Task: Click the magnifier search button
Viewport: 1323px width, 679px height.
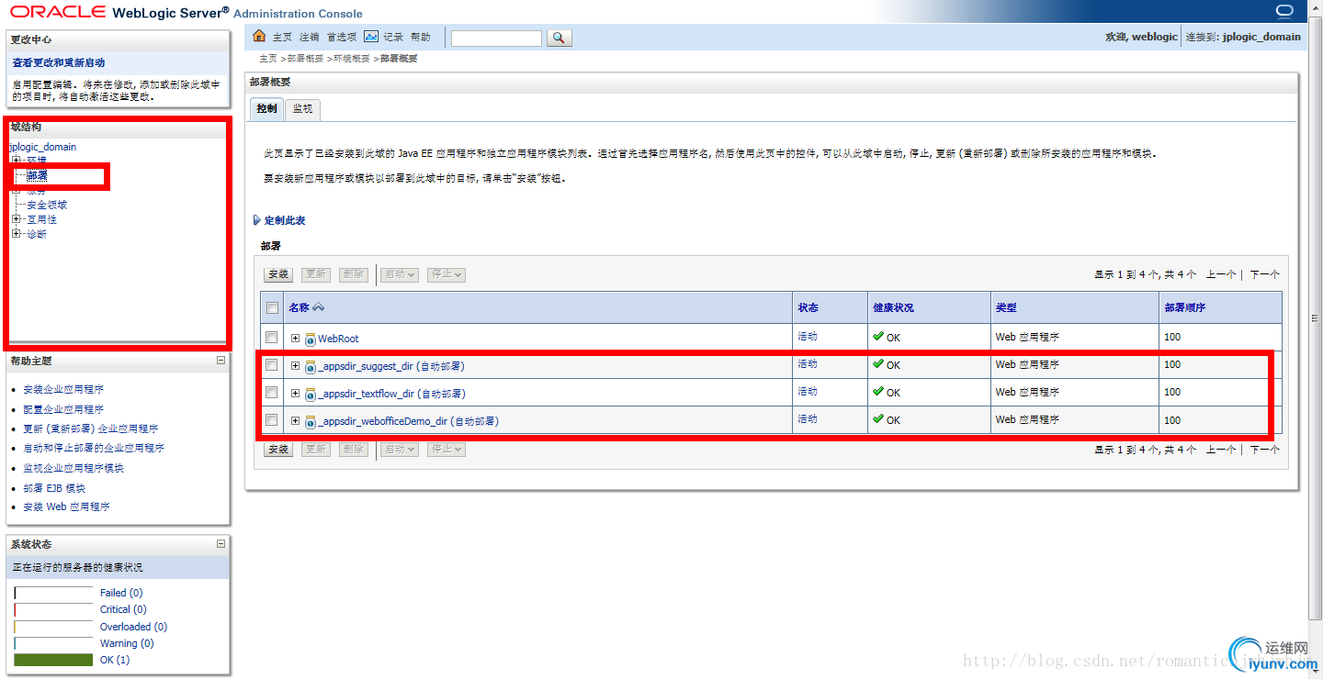Action: (560, 38)
